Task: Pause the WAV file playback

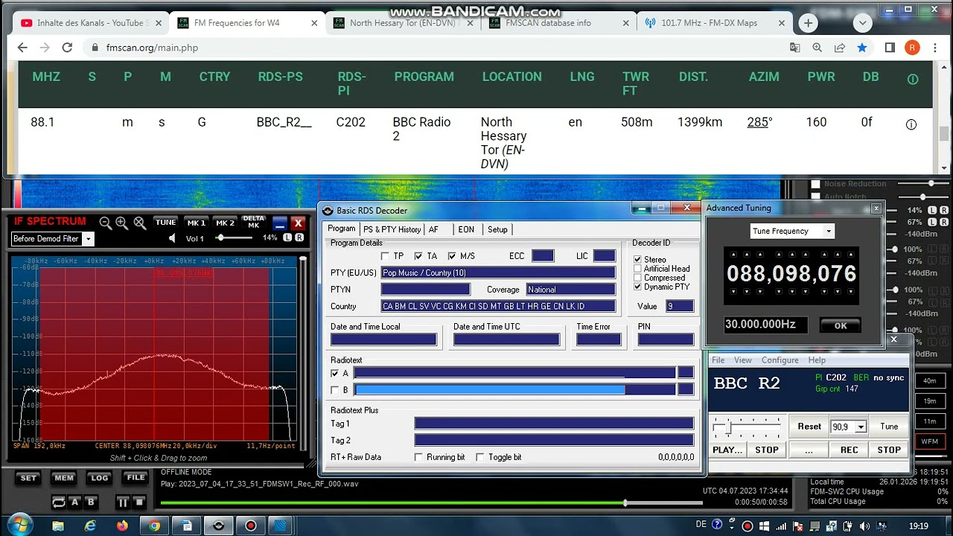Action: pyautogui.click(x=122, y=502)
